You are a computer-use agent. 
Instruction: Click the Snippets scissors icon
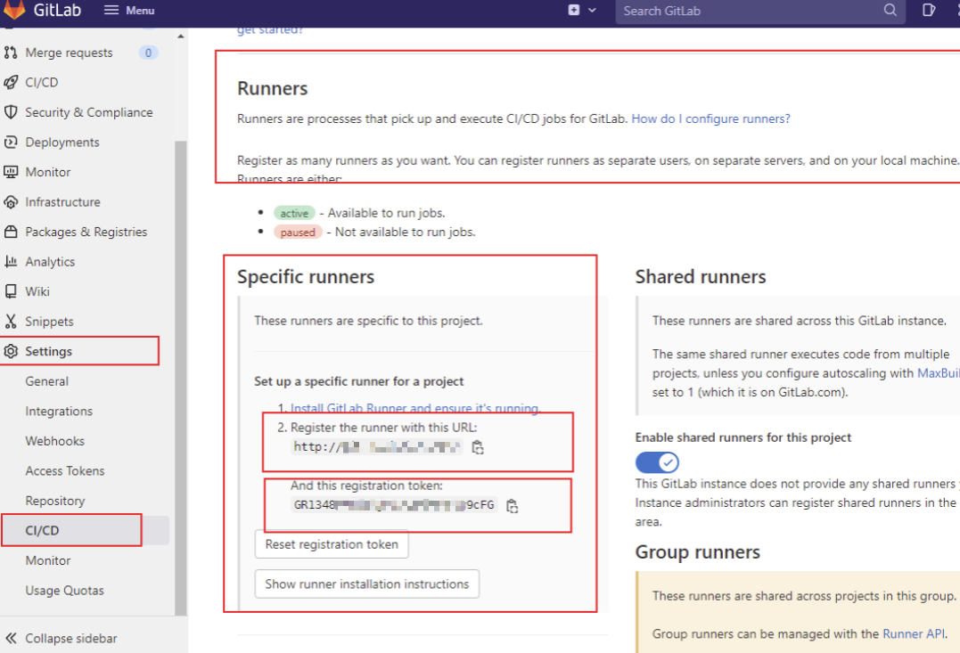tap(11, 322)
